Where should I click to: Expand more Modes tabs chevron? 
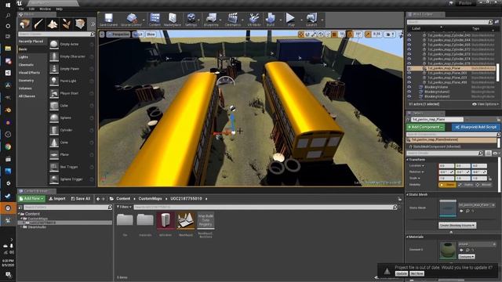tap(93, 24)
